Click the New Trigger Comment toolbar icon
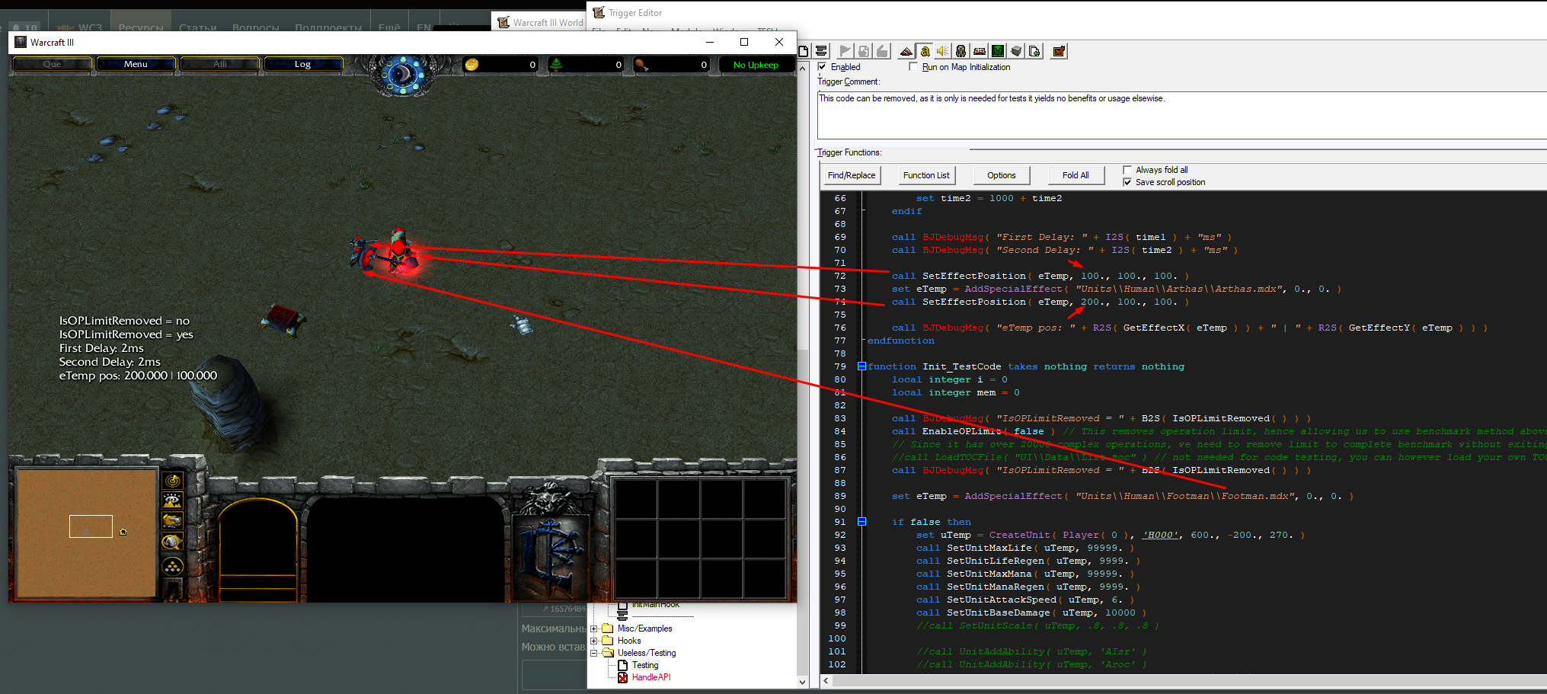This screenshot has width=1547, height=694. tap(821, 51)
